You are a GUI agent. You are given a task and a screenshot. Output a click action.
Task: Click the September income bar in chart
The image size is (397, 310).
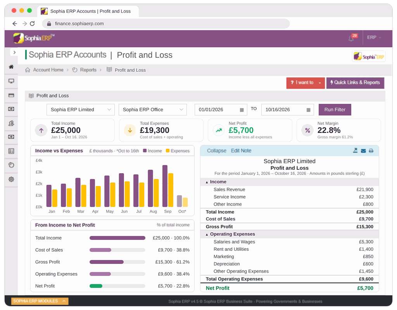[165, 186]
